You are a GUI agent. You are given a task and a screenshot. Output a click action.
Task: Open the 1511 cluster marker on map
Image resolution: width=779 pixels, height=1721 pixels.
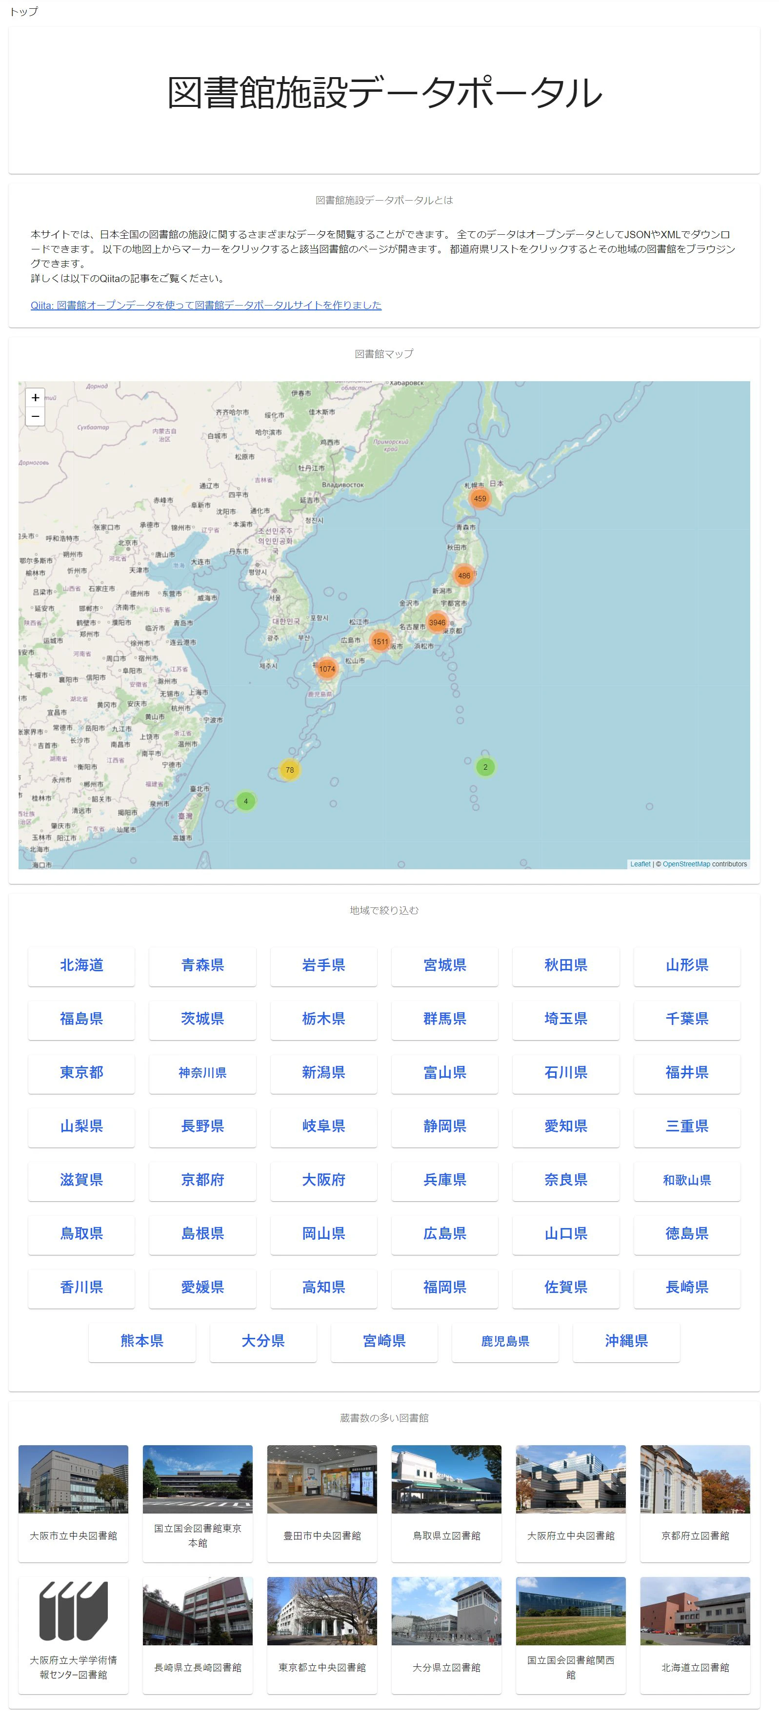pyautogui.click(x=380, y=641)
